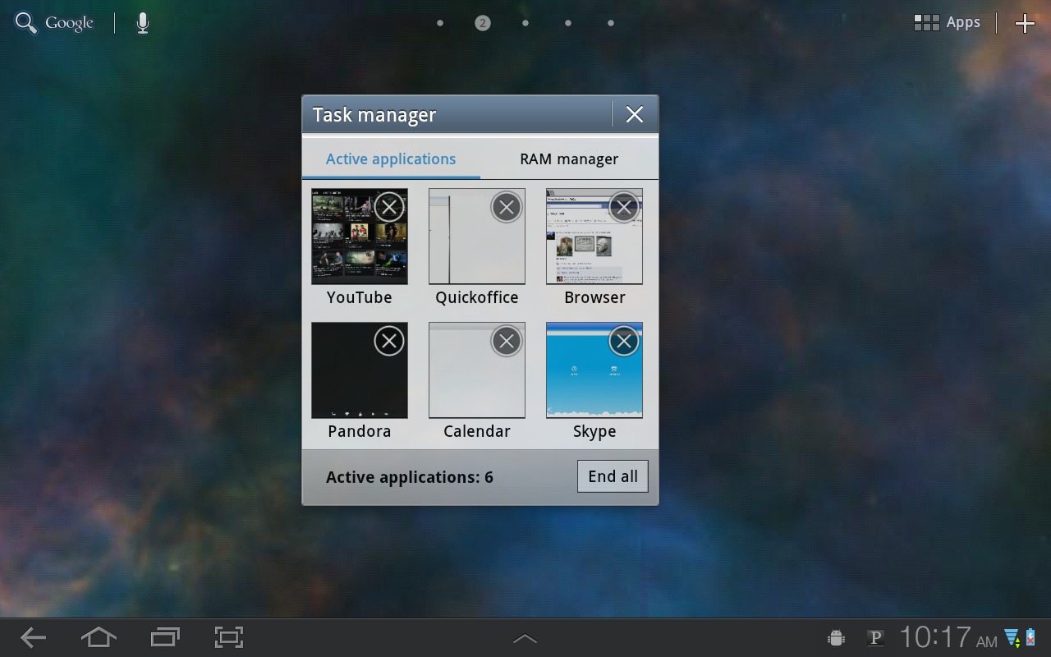
Task: Go to the home screen
Action: (x=99, y=637)
